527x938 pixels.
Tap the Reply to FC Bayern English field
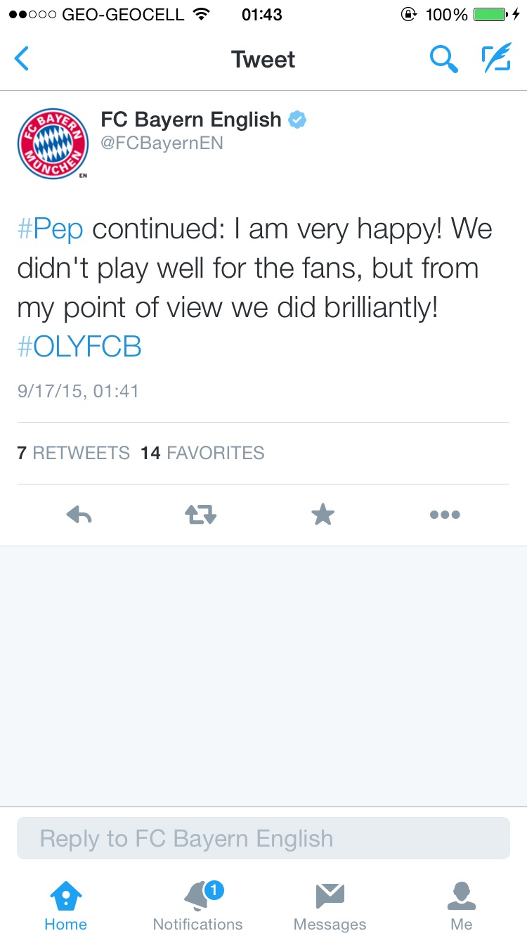tap(263, 838)
